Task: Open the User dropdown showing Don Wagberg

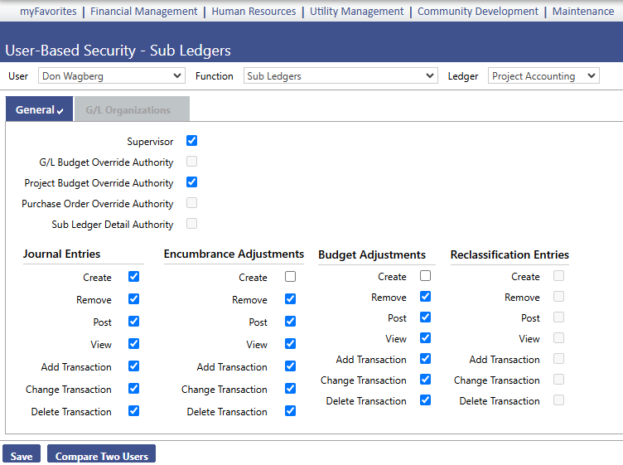Action: pyautogui.click(x=112, y=75)
